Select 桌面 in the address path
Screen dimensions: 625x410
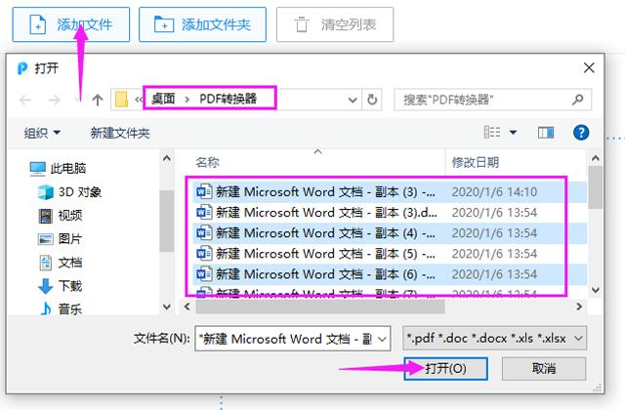(163, 99)
